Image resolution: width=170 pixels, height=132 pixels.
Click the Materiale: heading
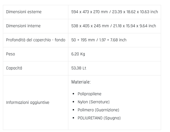point(81,82)
